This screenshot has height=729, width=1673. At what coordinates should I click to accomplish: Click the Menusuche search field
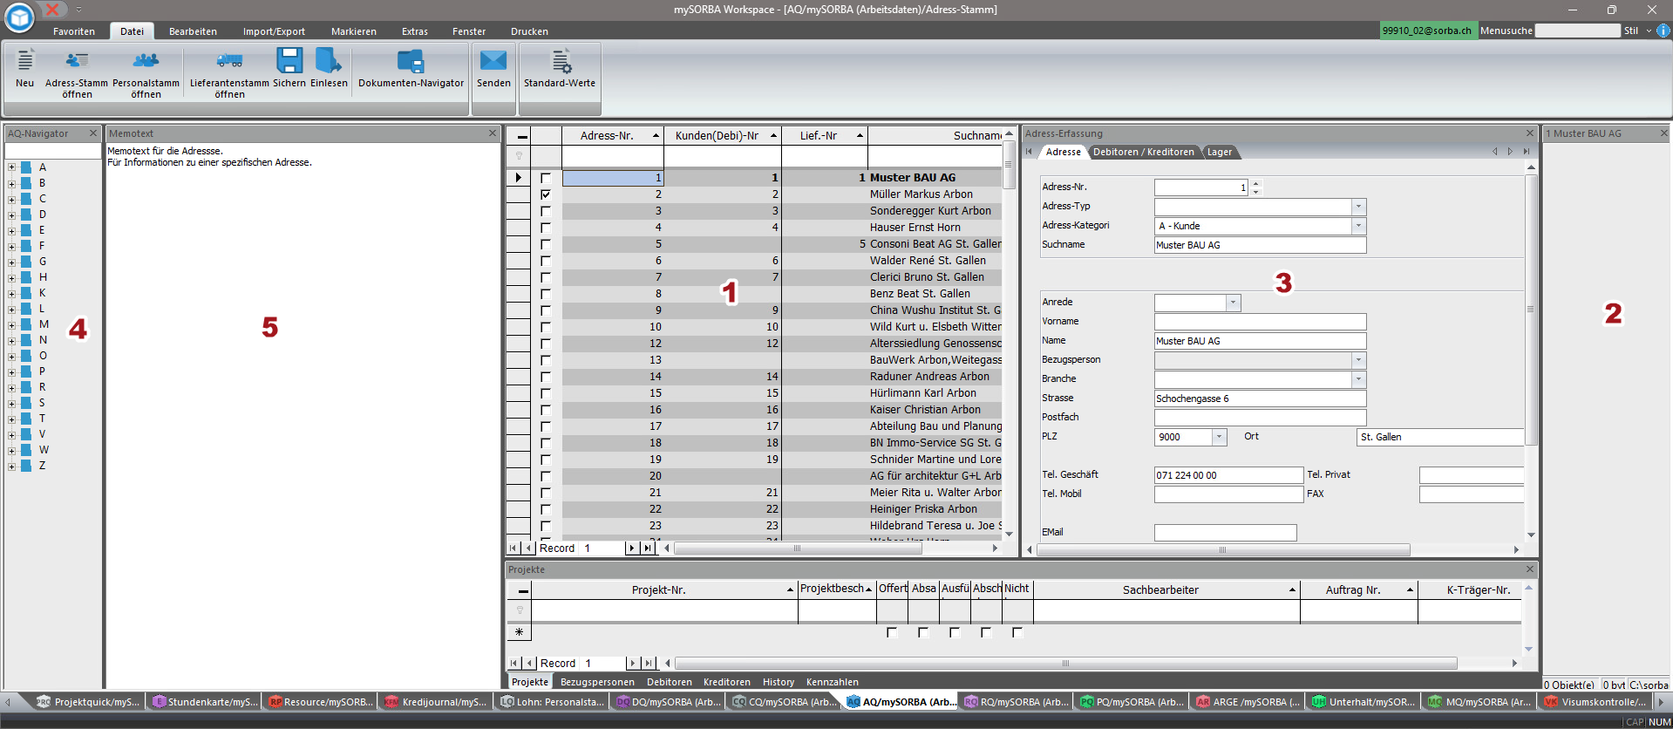tap(1576, 31)
